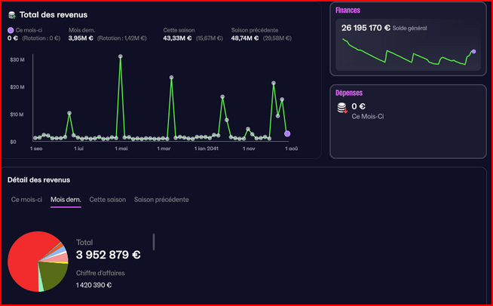Click the scrollbar beside the revenue total
Image resolution: width=493 pixels, height=306 pixels.
pos(154,241)
